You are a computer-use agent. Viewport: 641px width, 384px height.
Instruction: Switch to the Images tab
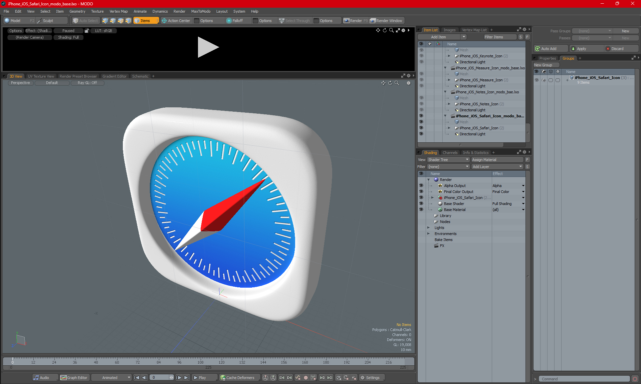tap(449, 30)
